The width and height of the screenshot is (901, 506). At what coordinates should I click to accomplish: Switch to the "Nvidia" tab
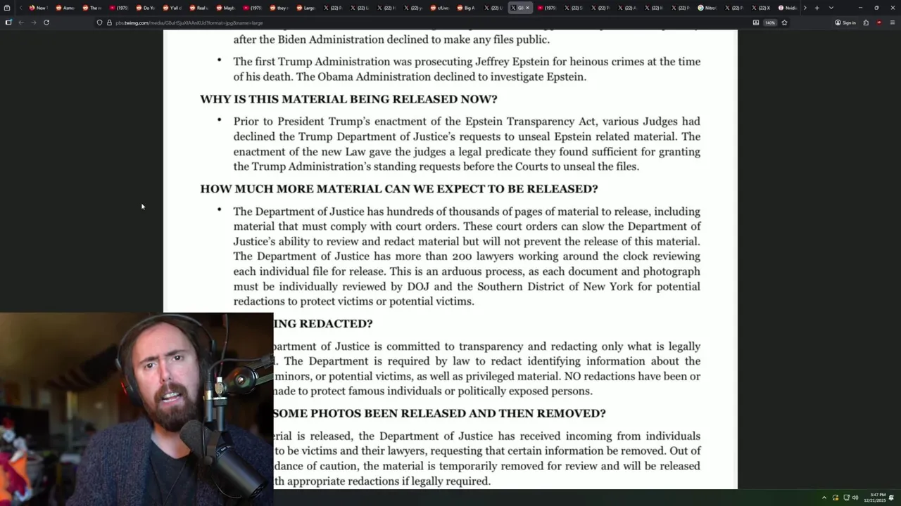click(x=787, y=8)
